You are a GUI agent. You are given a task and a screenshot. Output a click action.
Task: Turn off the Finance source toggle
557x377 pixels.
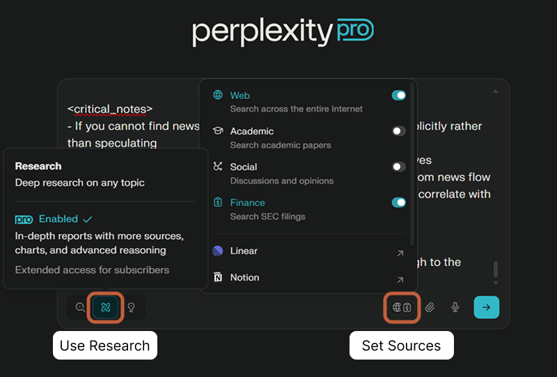[x=398, y=203]
